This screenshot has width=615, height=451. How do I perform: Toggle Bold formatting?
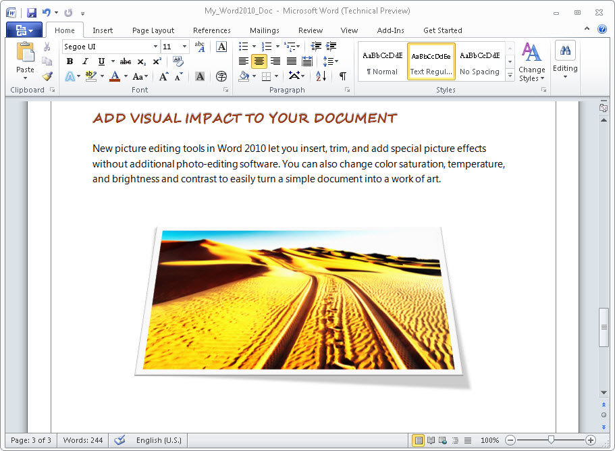[x=70, y=61]
